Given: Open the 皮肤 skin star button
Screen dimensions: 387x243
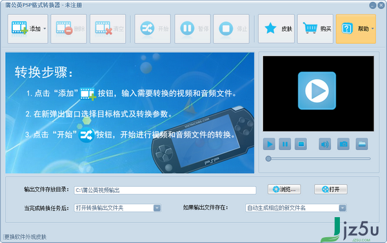Looking at the screenshot, I should 277,29.
